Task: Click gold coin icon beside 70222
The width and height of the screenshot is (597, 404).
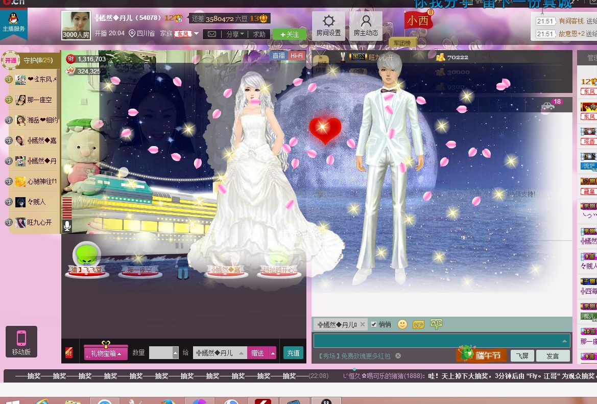Action: click(441, 57)
